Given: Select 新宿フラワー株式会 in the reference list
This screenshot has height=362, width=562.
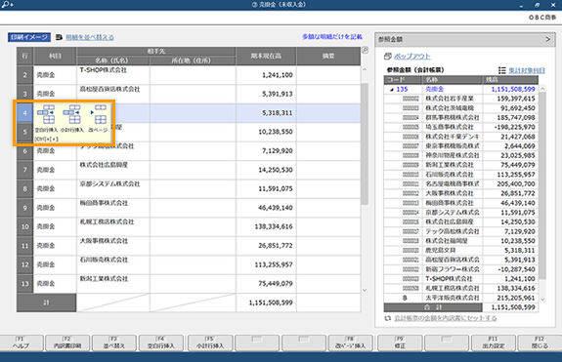Looking at the screenshot, I should point(452,269).
